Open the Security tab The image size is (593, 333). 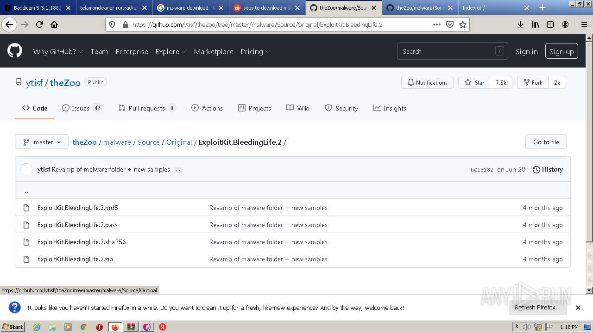coord(341,108)
